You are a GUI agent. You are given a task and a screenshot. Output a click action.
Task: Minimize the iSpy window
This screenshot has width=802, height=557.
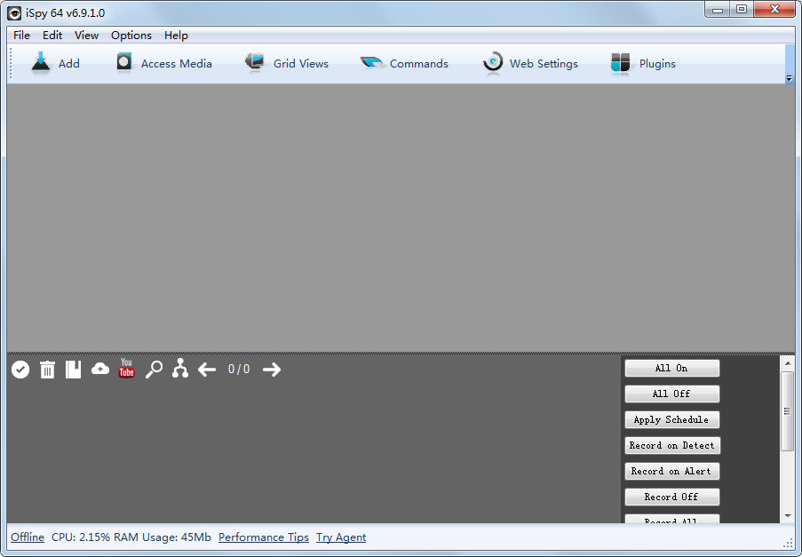point(717,10)
